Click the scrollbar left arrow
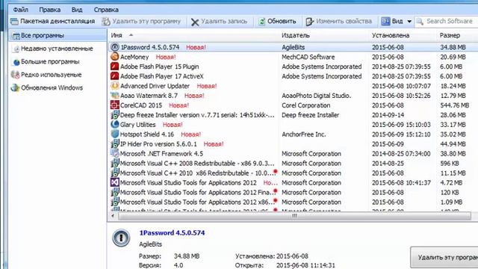The width and height of the screenshot is (478, 269). click(113, 216)
